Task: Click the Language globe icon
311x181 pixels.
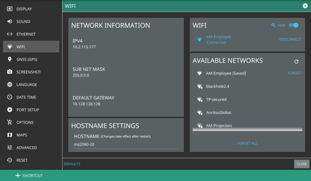Action: (10, 84)
